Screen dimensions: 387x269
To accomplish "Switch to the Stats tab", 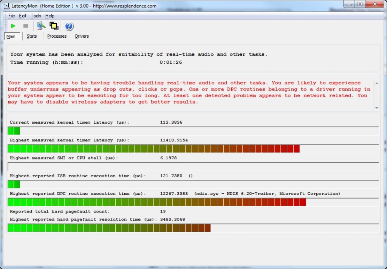I will tap(32, 36).
